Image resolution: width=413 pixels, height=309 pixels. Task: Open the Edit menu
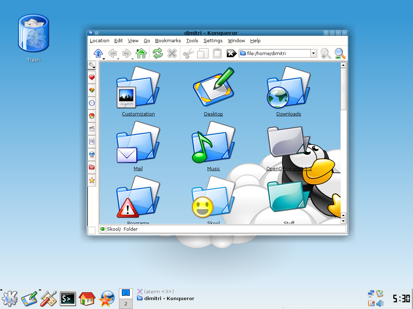tap(118, 40)
